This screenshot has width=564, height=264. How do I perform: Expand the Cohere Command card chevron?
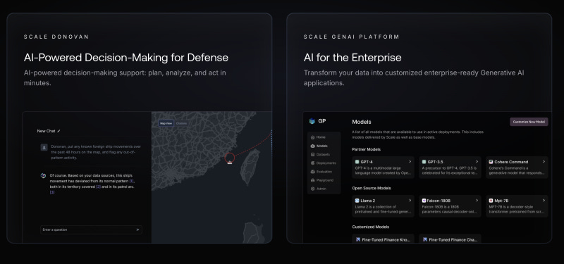544,162
